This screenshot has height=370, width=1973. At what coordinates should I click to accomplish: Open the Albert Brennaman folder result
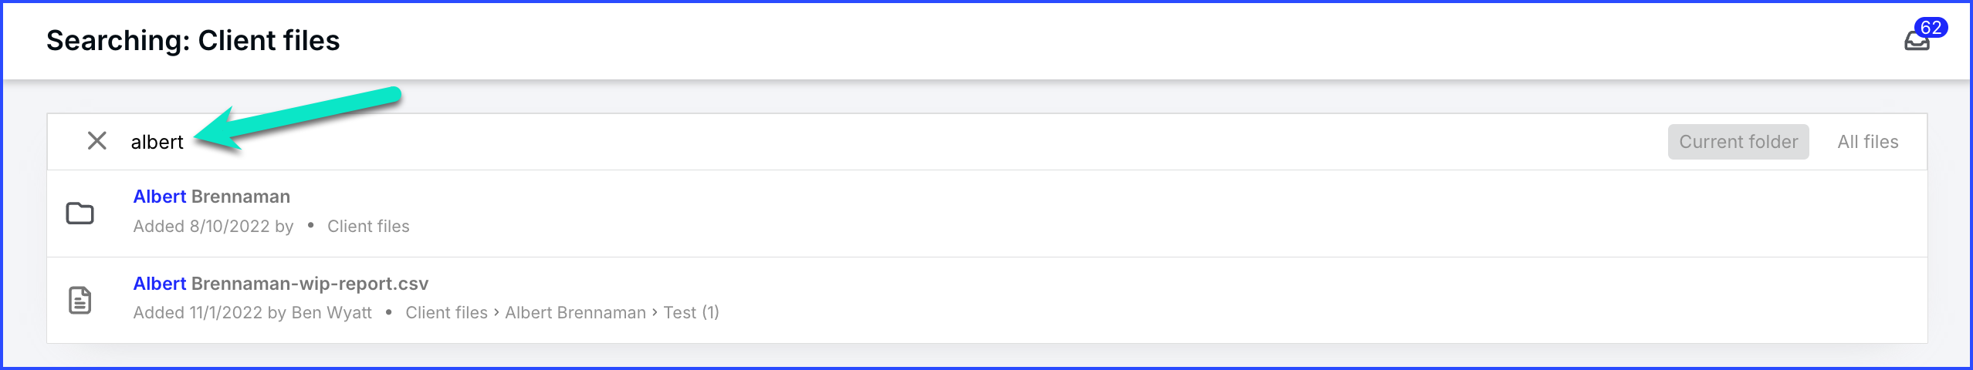[x=212, y=197]
